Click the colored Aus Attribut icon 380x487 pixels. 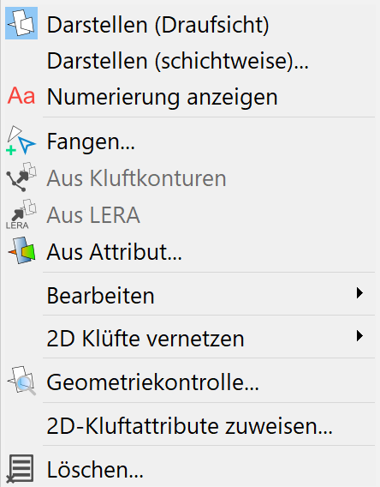coord(21,250)
